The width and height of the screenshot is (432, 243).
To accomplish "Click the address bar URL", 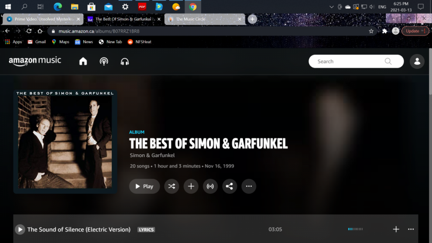I will pyautogui.click(x=99, y=31).
